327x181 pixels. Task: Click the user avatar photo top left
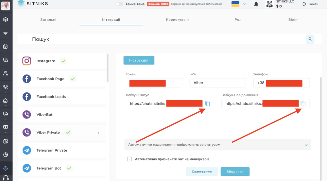[6, 6]
